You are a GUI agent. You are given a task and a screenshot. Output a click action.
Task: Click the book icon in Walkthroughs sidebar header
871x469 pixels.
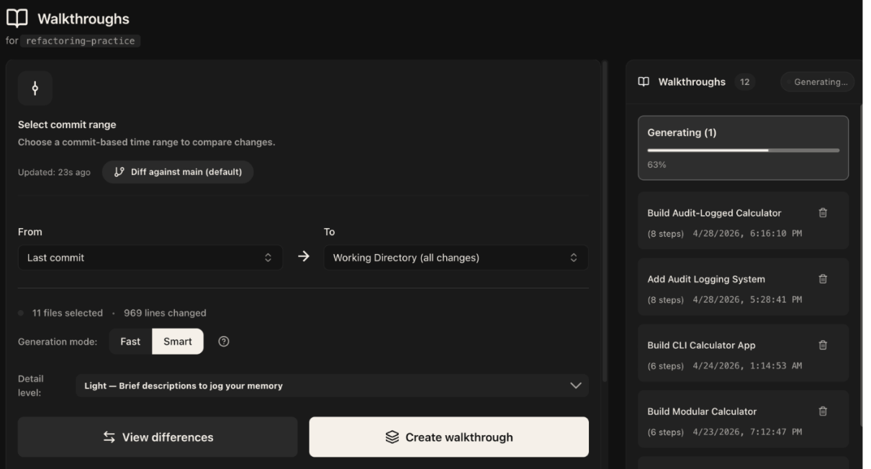click(x=644, y=82)
